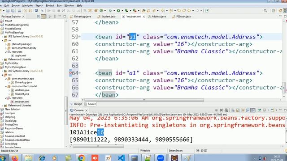Click the Terminate stop icon in Console
The width and height of the screenshot is (287, 161).
pos(216,110)
